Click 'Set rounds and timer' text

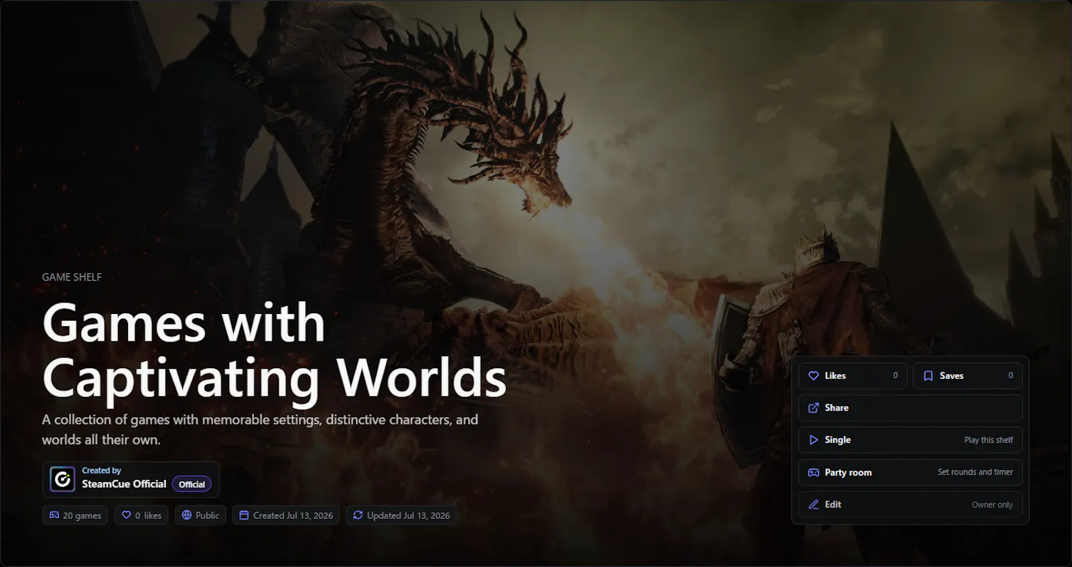click(975, 472)
